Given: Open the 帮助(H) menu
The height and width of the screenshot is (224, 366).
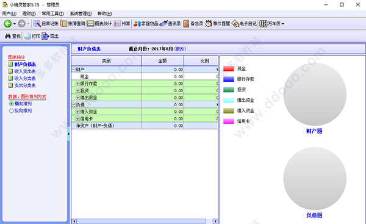Looking at the screenshot, I should [105, 13].
